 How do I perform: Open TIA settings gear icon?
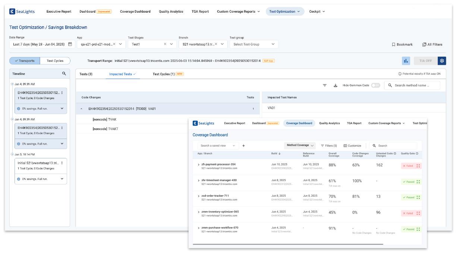[x=442, y=61]
